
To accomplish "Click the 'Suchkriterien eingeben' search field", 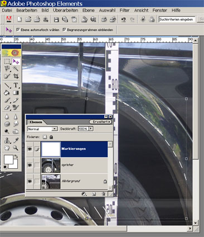I will [177, 19].
